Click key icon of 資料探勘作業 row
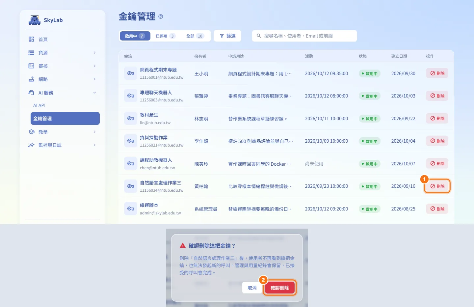The width and height of the screenshot is (474, 307). point(131,141)
